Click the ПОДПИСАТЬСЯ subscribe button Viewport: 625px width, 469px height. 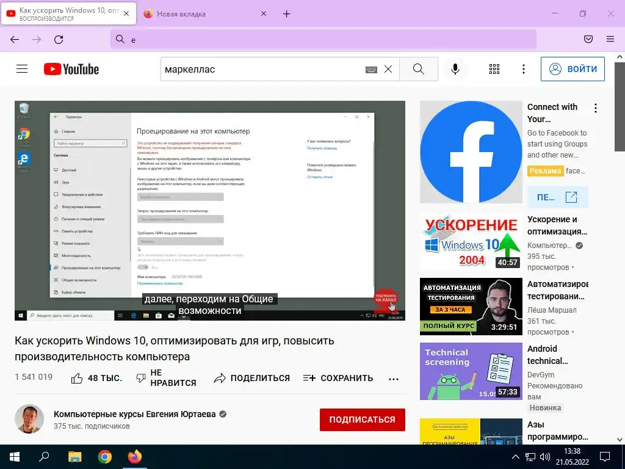[363, 420]
